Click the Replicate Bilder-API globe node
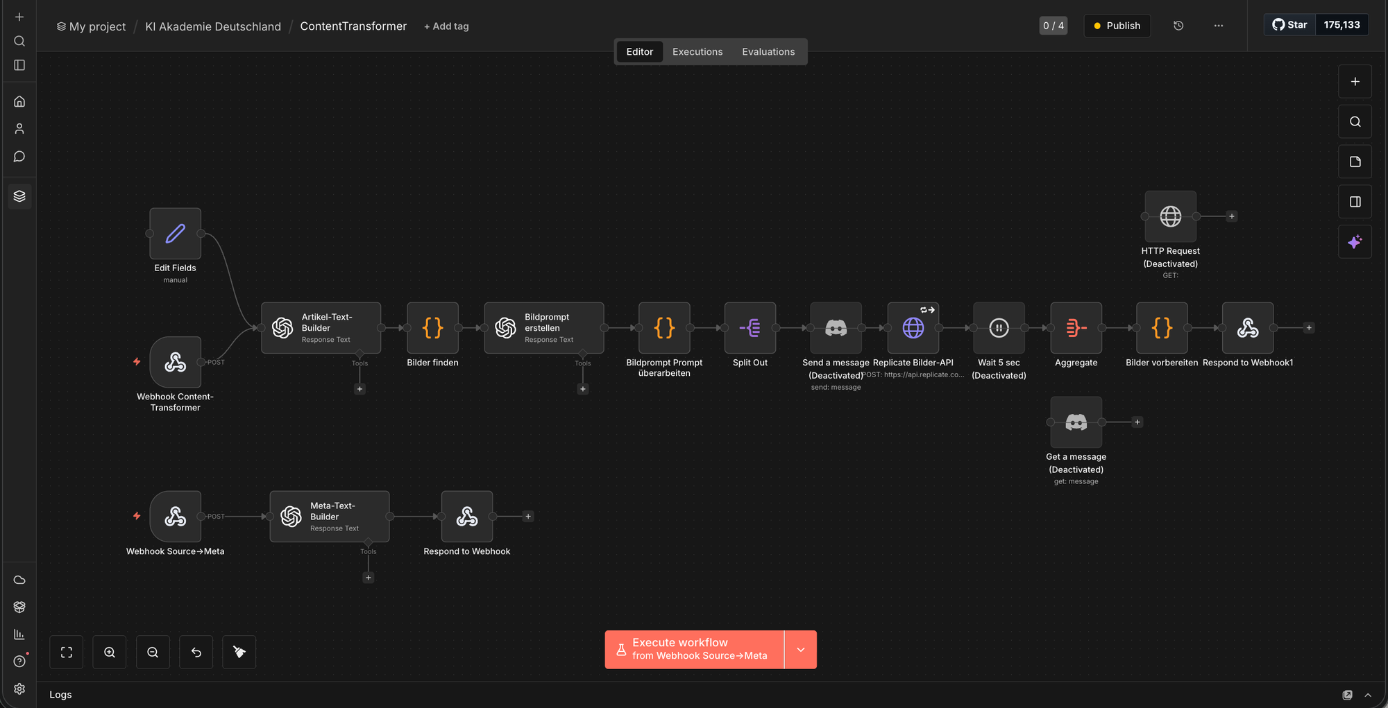Viewport: 1388px width, 708px height. 913,328
